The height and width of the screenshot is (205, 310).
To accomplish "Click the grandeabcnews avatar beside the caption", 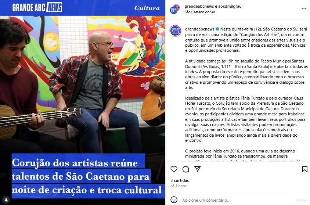I will [175, 31].
